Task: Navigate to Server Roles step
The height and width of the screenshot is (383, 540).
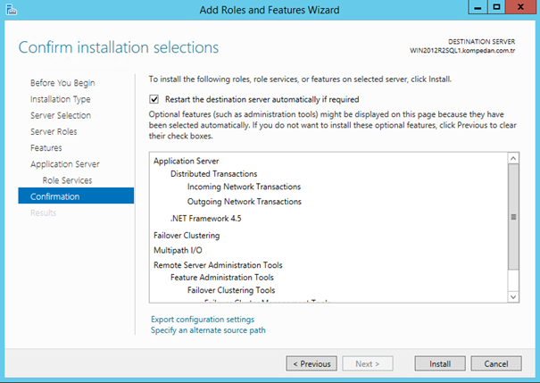Action: click(54, 131)
